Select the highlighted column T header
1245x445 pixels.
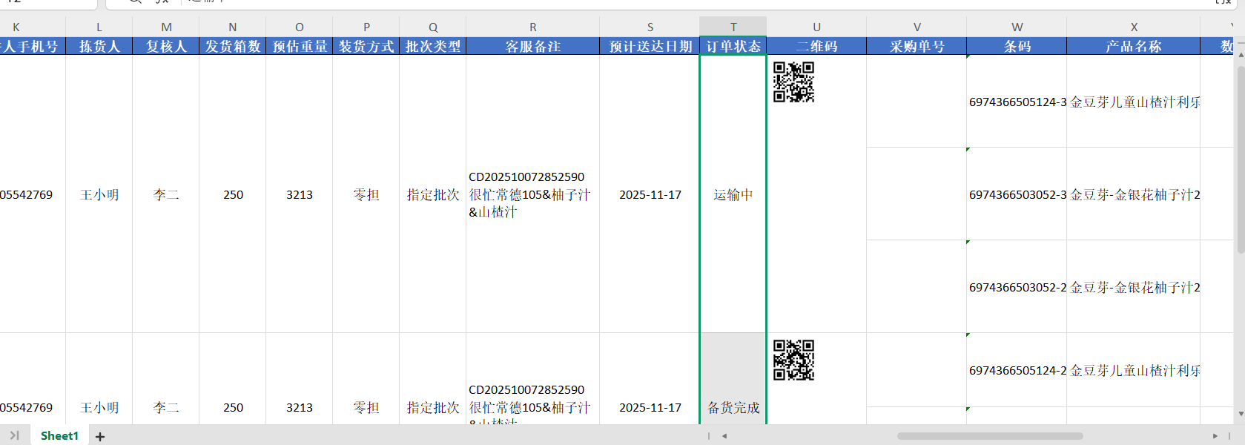coord(733,27)
